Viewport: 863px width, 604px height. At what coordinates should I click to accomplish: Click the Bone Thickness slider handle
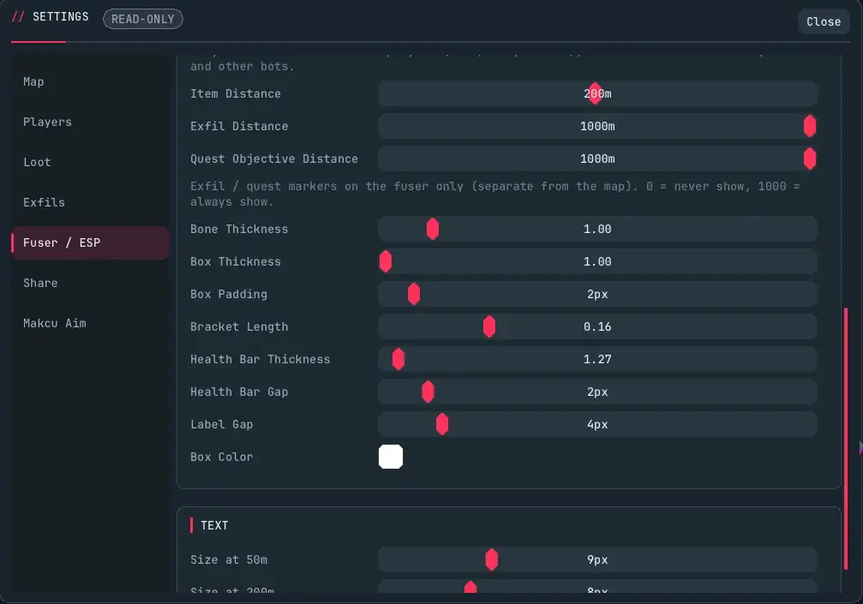click(x=433, y=229)
